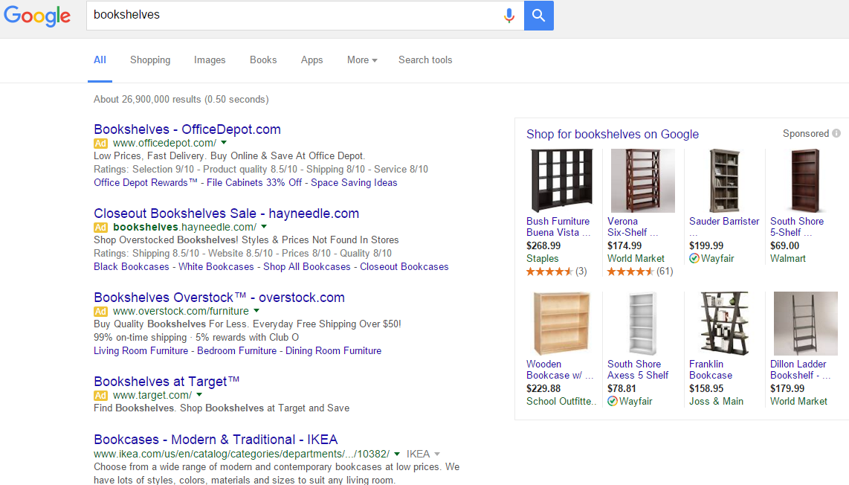The height and width of the screenshot is (485, 849).
Task: Click the About 26,900,000 results text
Action: point(181,100)
